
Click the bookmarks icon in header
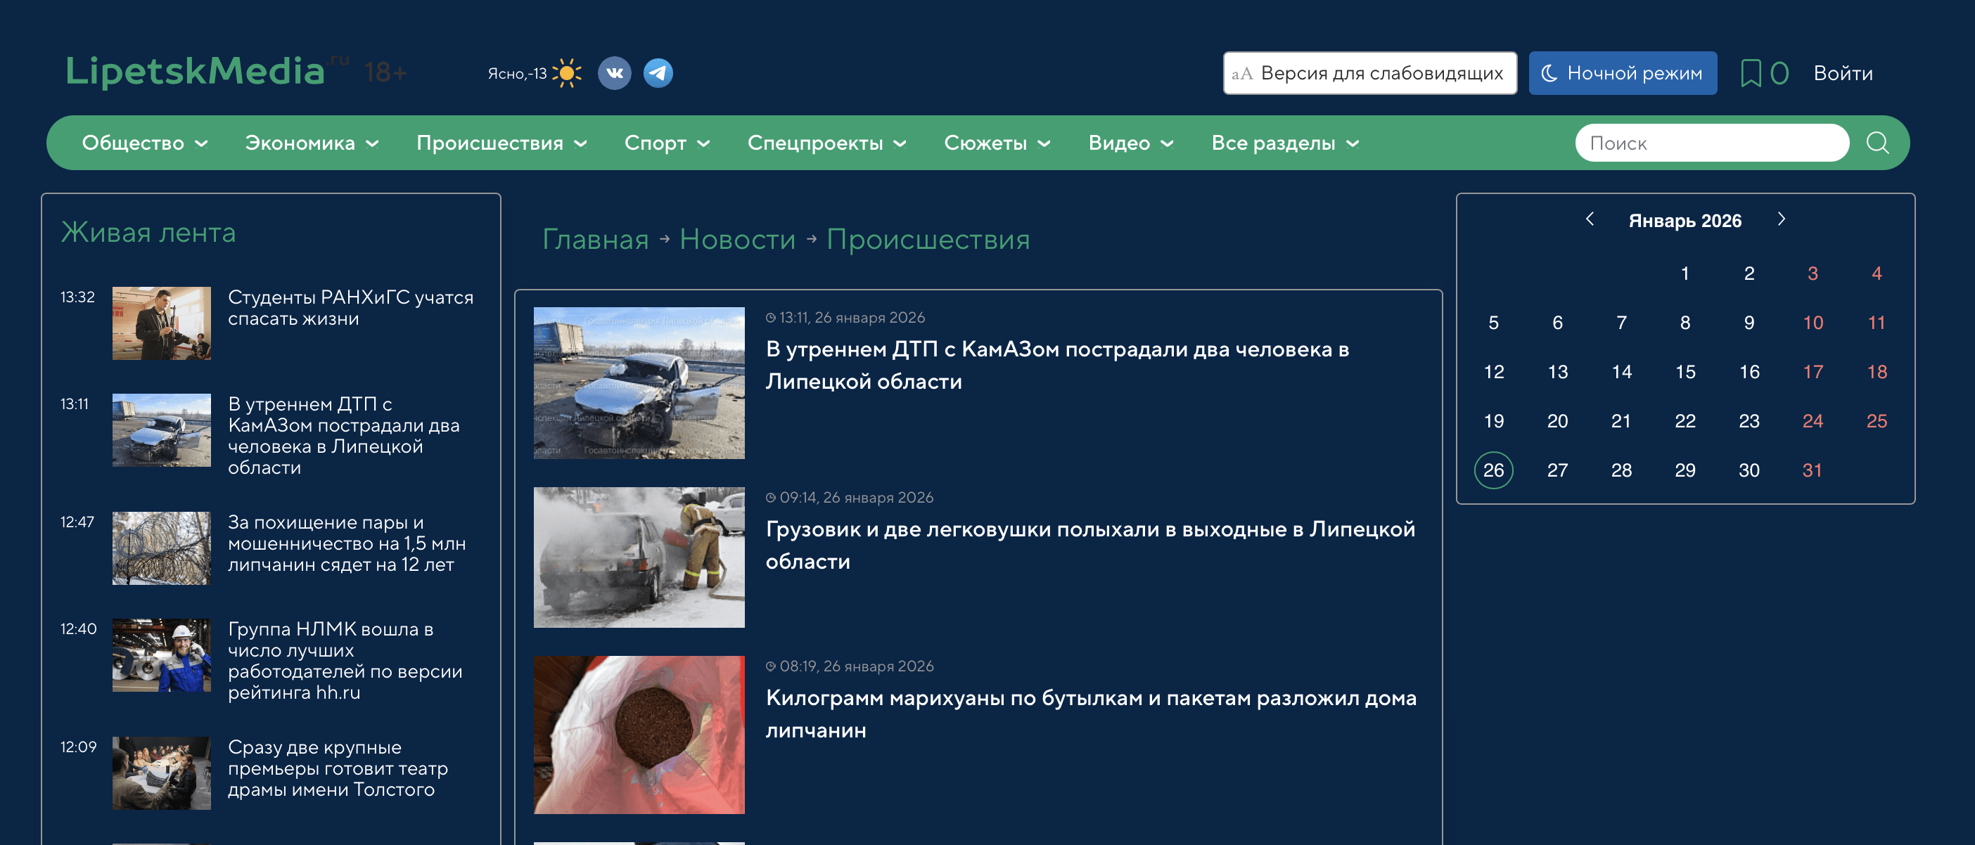point(1751,74)
